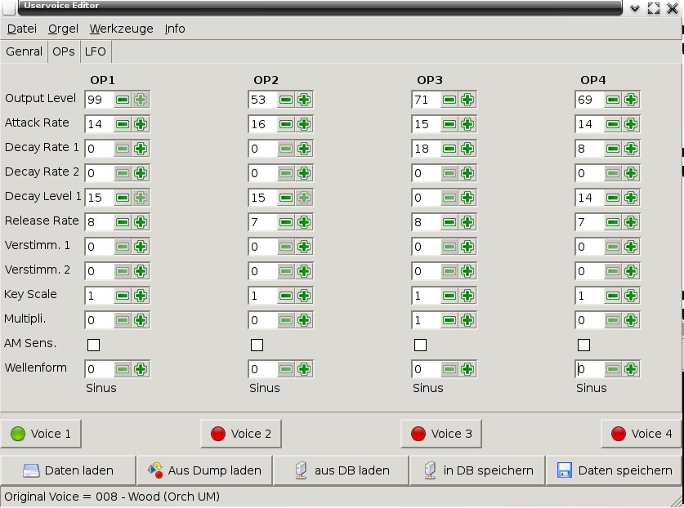Increase OP4 Wellenform plus icon
This screenshot has height=508, width=684.
coord(631,369)
